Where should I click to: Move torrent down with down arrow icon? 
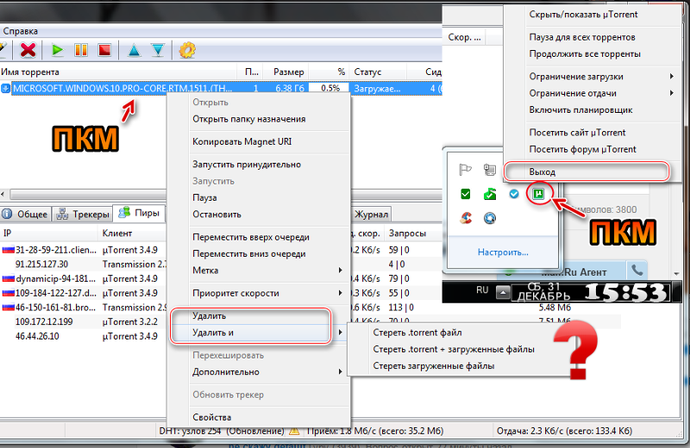click(158, 50)
